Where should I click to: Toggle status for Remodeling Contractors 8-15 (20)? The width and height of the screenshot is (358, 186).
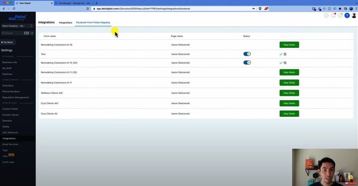pos(247,62)
